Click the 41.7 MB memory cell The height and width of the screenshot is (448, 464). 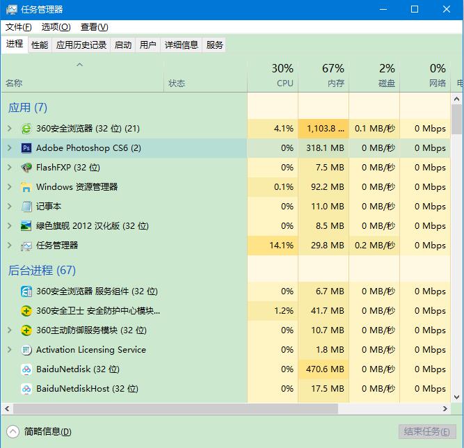click(323, 311)
